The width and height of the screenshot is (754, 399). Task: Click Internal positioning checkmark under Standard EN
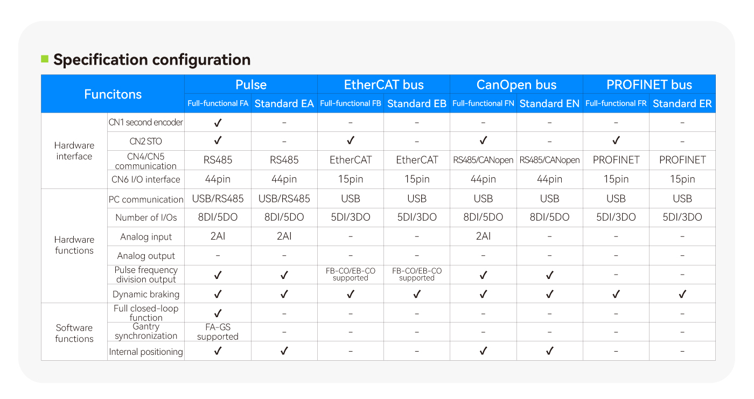(x=550, y=351)
